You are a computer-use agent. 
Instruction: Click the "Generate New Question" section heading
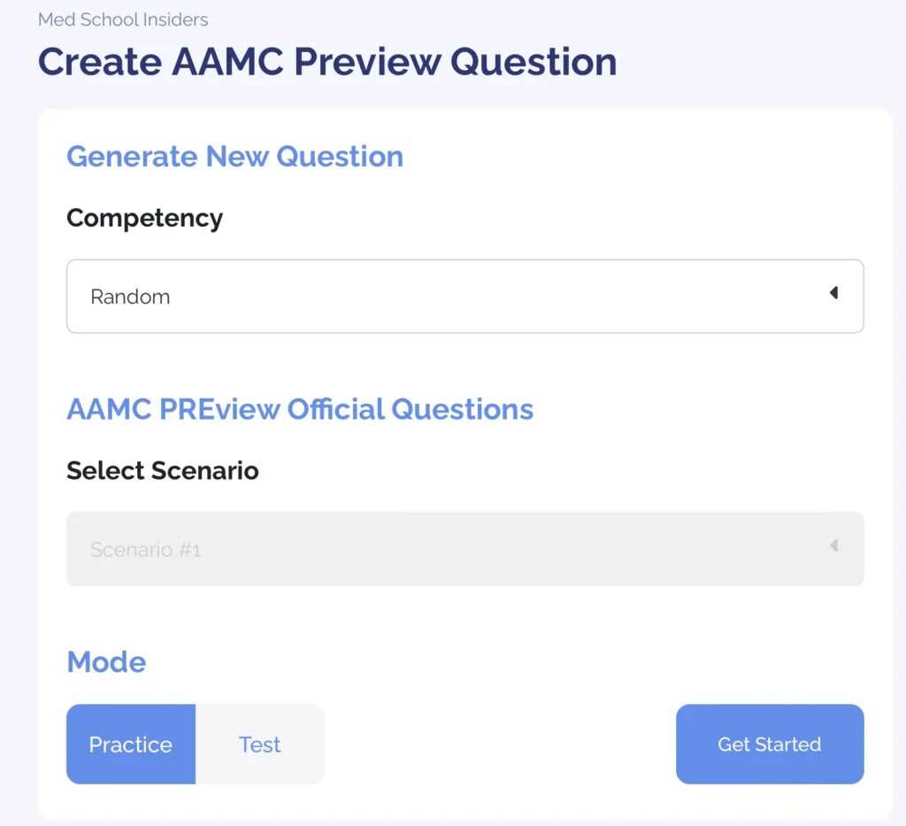(x=234, y=157)
